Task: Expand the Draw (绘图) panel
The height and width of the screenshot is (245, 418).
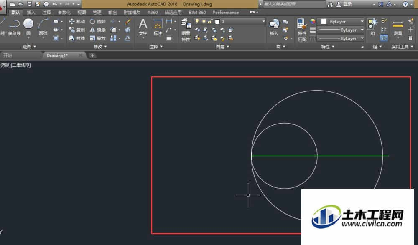Action: 29,47
